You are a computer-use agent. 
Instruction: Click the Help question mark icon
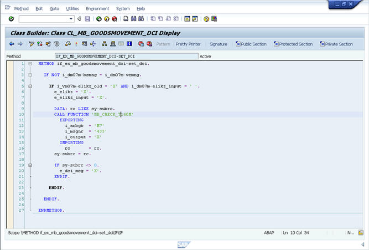tap(206, 19)
